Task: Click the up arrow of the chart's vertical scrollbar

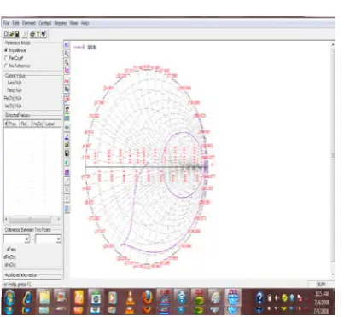Action: [x=333, y=44]
